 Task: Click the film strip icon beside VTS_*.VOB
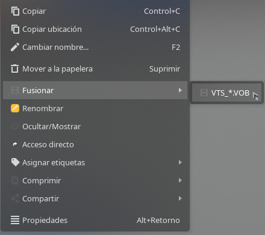[x=204, y=93]
